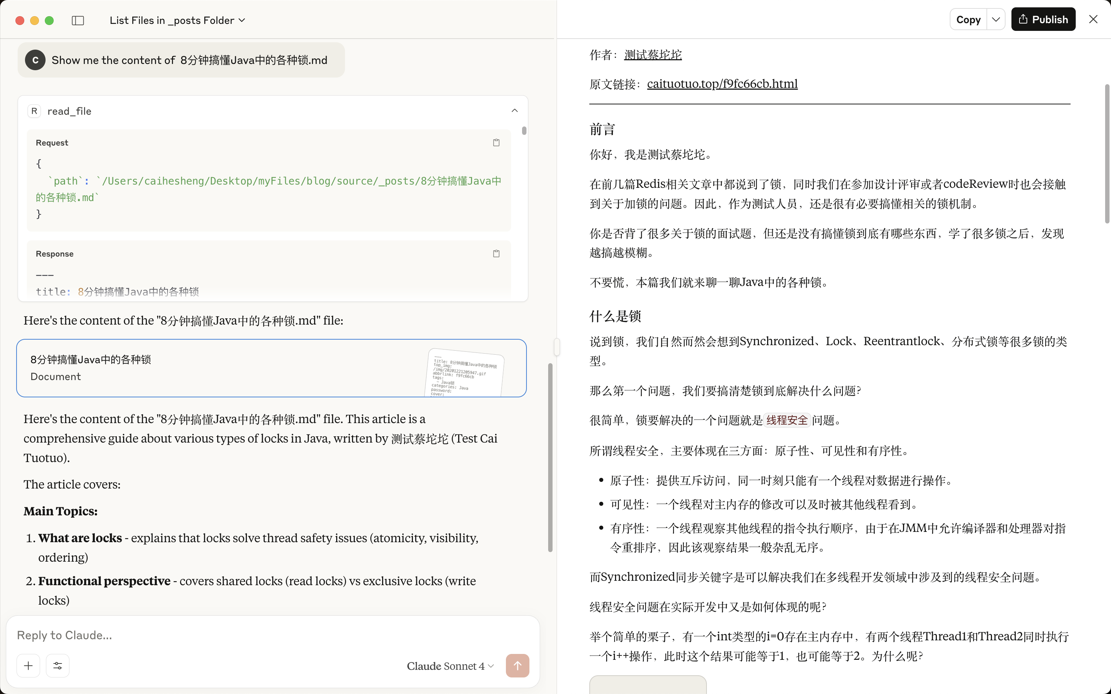
Task: Copy the Response text with clipboard icon
Action: click(x=496, y=254)
